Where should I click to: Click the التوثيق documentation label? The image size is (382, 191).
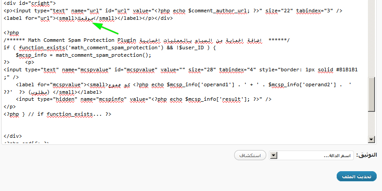[x=366, y=155]
